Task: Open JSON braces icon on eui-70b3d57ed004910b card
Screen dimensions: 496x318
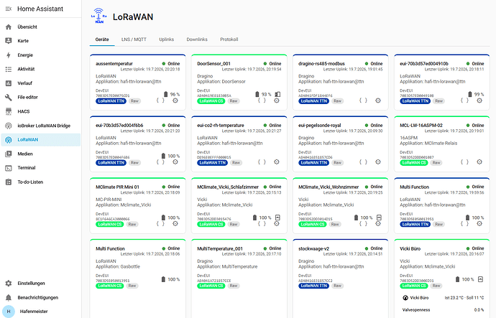Action: pyautogui.click(x=464, y=100)
